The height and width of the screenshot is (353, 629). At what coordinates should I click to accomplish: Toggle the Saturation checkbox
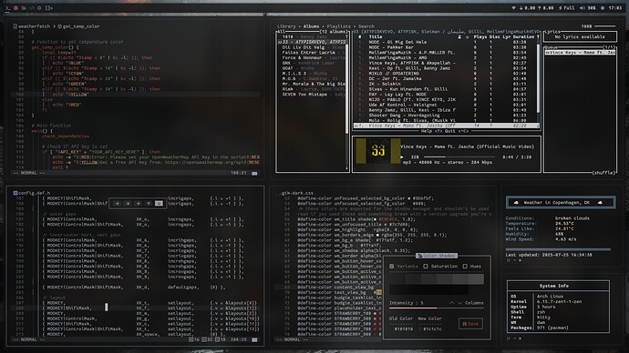click(x=426, y=267)
